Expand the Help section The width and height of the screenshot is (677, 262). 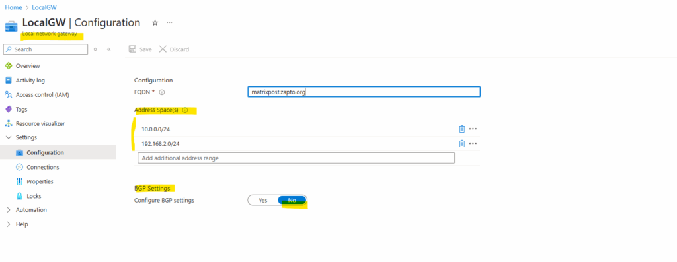click(x=9, y=224)
